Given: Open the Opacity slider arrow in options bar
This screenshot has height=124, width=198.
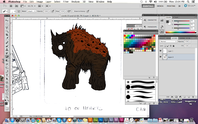Looking at the screenshot, I should (49, 11).
